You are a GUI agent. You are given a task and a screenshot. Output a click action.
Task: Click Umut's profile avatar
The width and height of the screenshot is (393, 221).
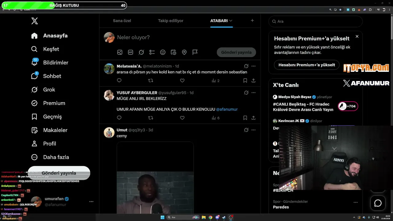pyautogui.click(x=109, y=133)
